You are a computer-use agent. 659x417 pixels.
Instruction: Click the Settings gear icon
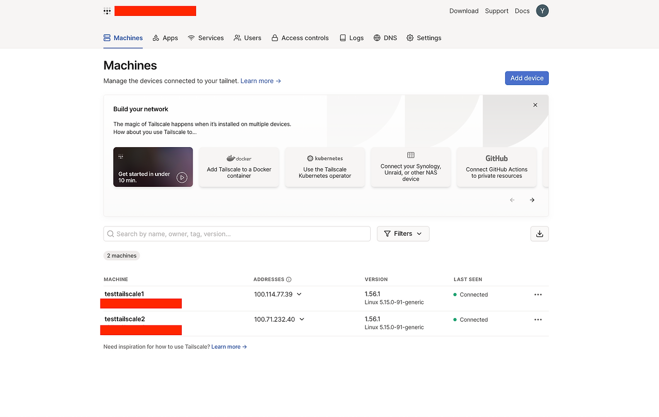pyautogui.click(x=410, y=38)
